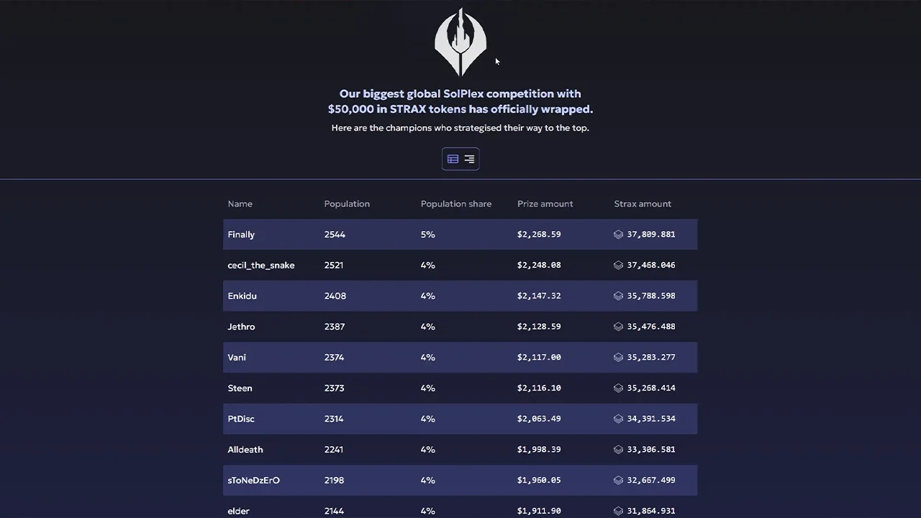
Task: Click STRAX token icon in Vani row
Action: click(x=618, y=358)
